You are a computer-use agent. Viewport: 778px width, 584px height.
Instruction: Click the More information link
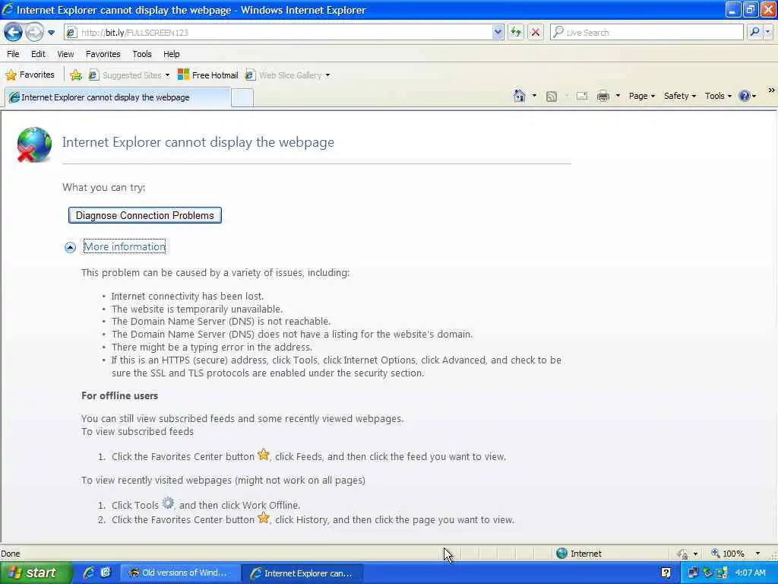125,247
